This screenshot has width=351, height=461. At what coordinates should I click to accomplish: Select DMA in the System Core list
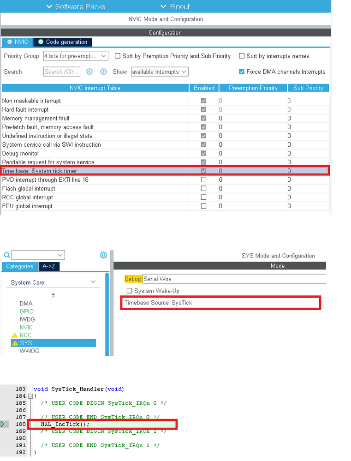point(26,304)
